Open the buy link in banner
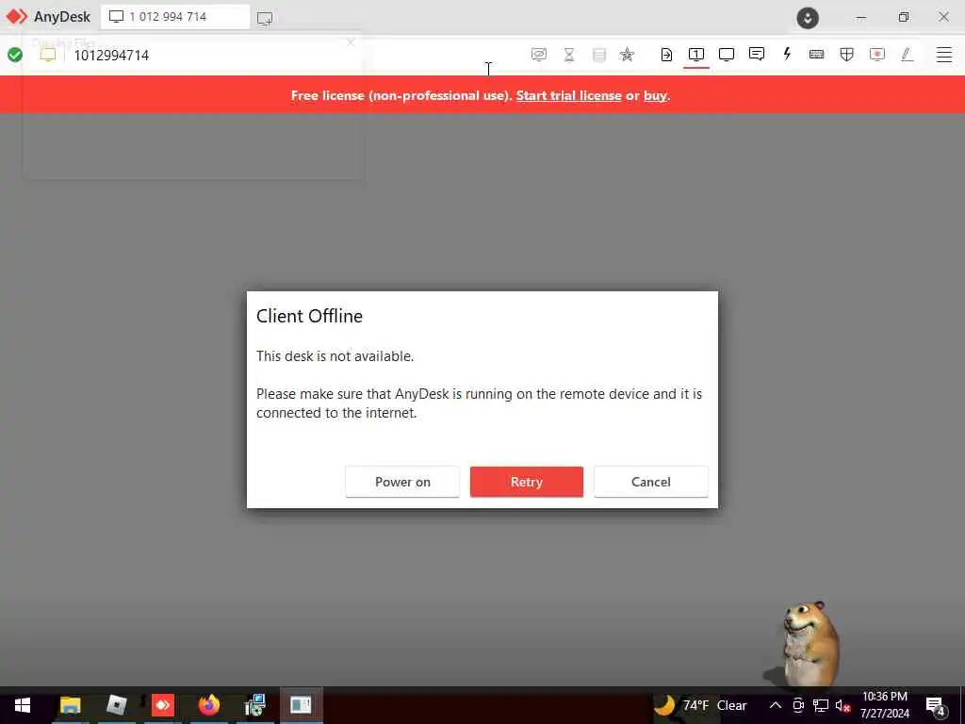This screenshot has height=724, width=965. [656, 95]
